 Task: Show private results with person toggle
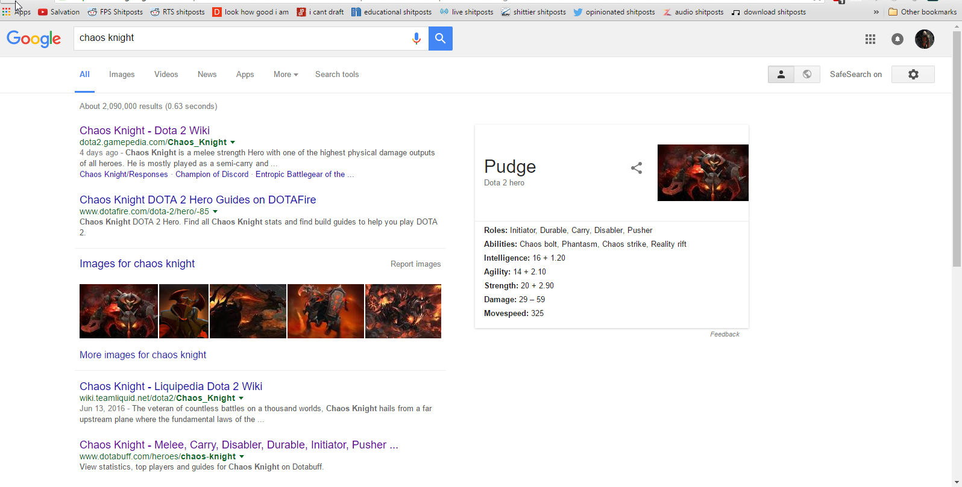pyautogui.click(x=781, y=74)
